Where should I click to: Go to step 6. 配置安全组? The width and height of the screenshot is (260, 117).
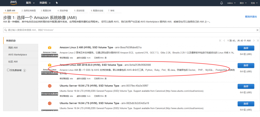pyautogui.click(x=97, y=11)
